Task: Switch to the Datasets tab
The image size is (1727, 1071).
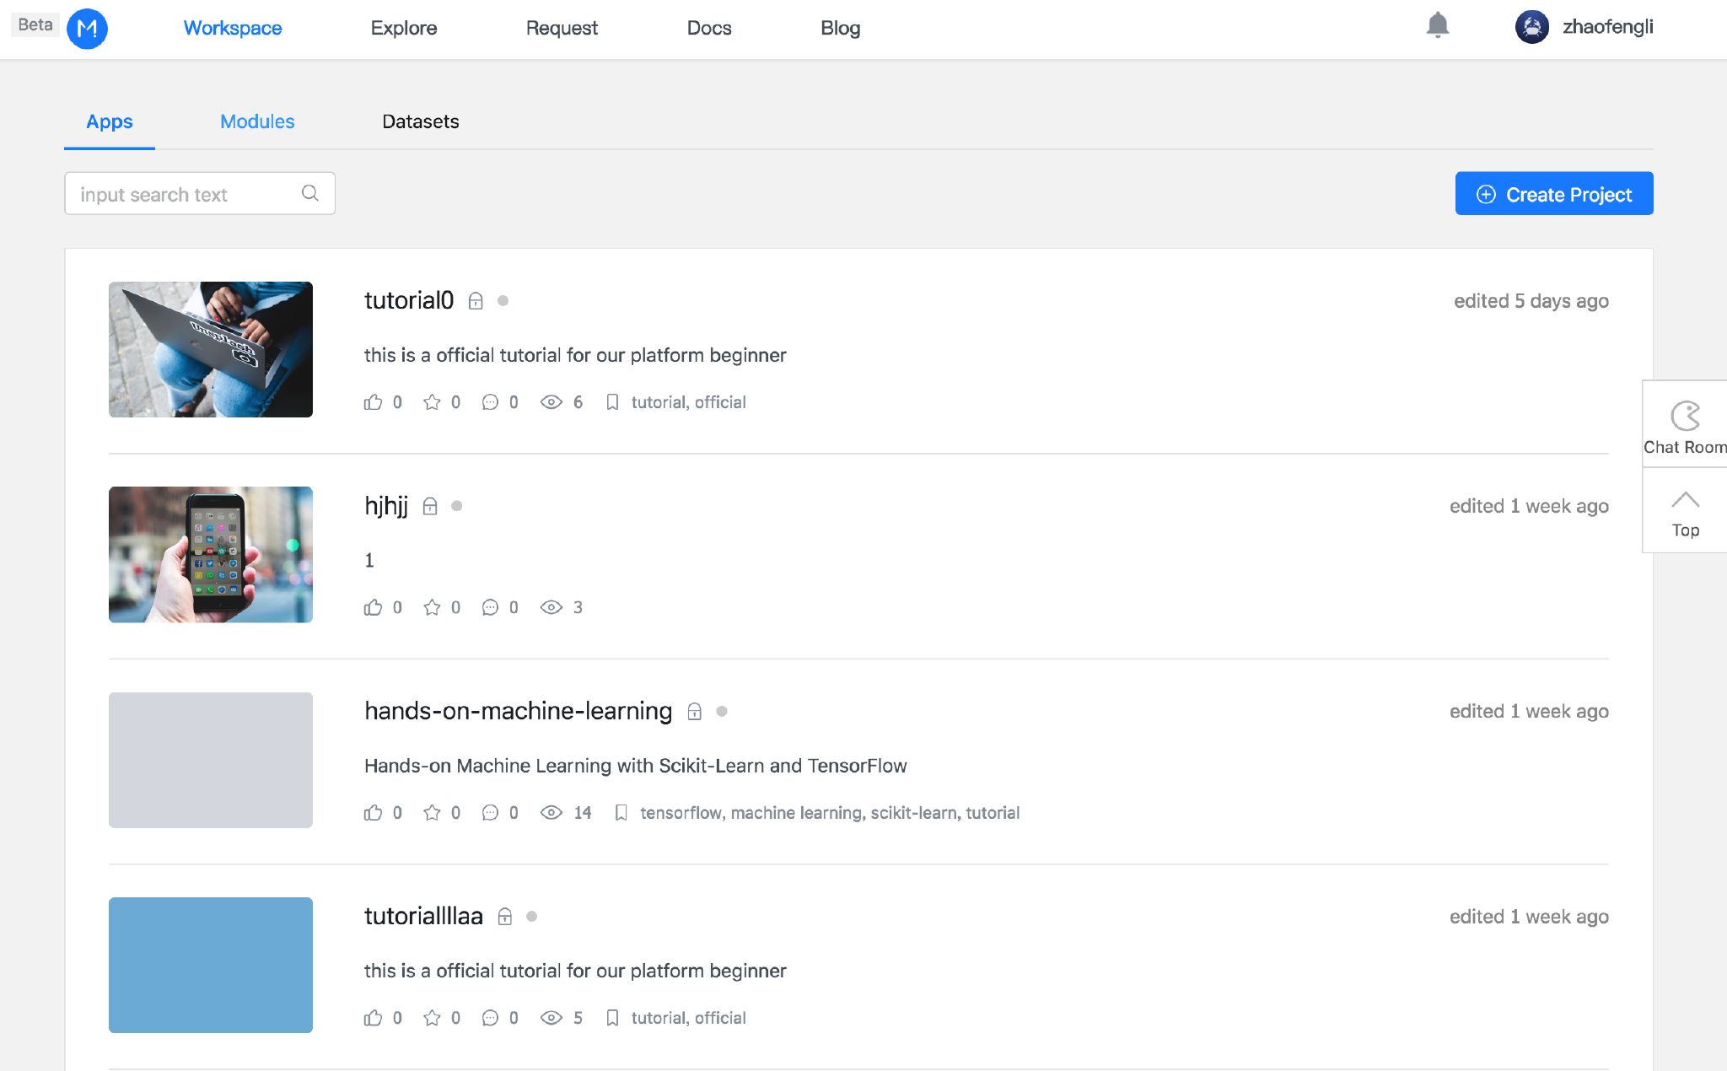Action: point(420,121)
